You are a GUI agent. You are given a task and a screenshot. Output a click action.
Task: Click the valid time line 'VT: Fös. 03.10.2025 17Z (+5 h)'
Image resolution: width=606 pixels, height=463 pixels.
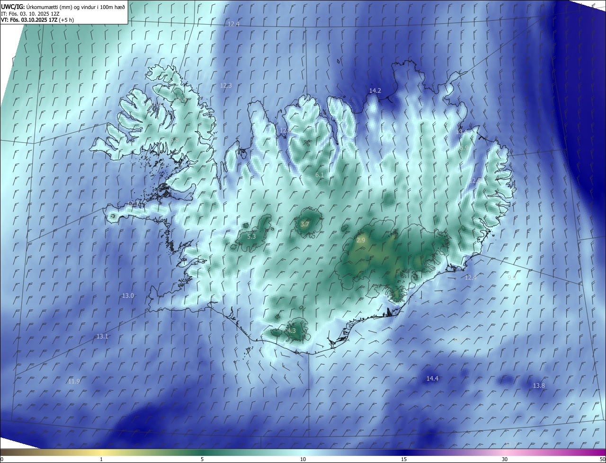38,20
